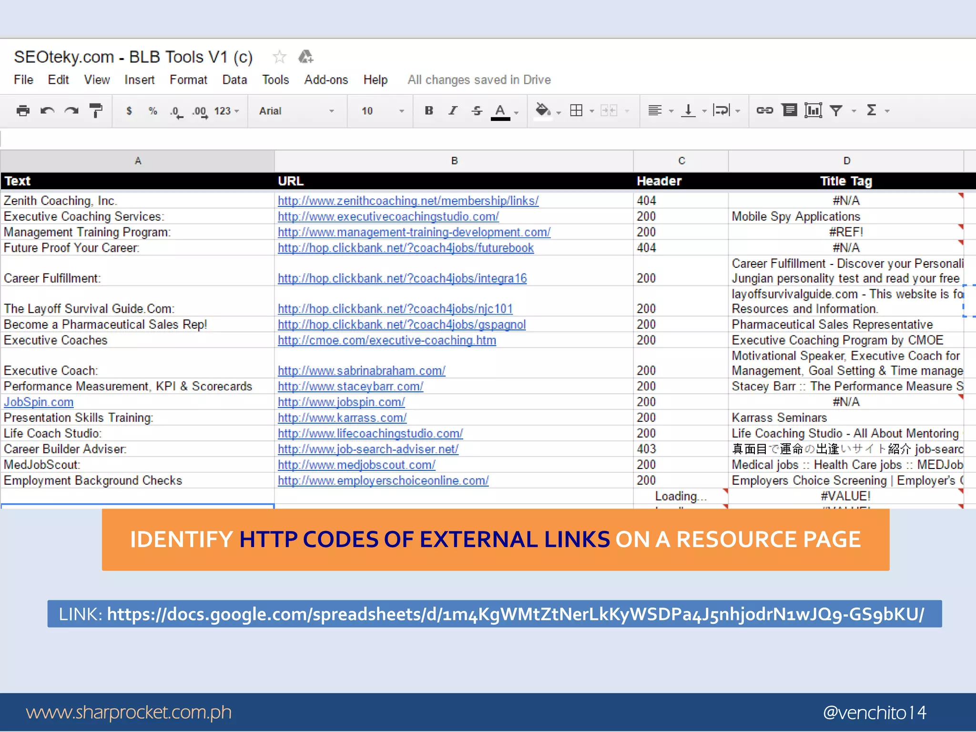The image size is (976, 732).
Task: Select the 'Karrass Seminars' title cell
Action: click(846, 417)
